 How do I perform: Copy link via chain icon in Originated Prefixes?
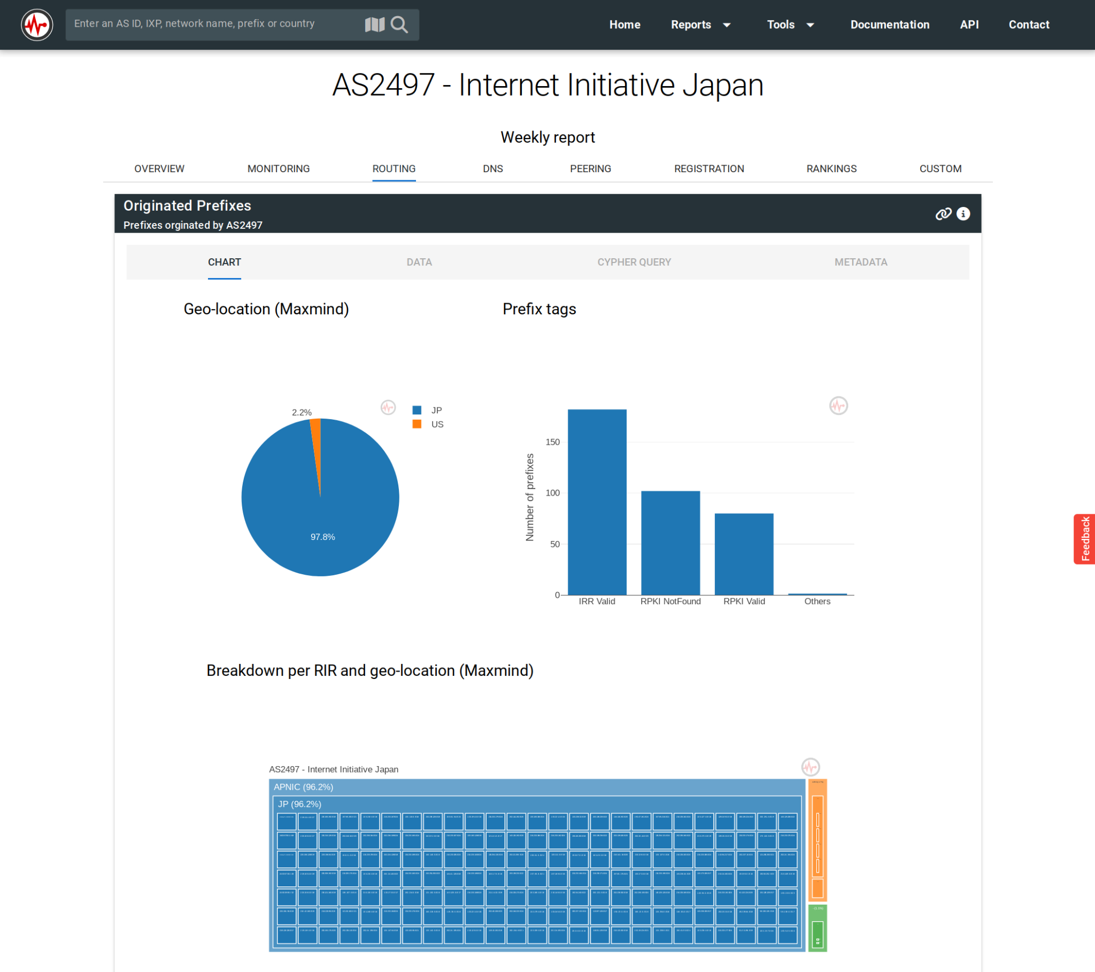pyautogui.click(x=943, y=214)
